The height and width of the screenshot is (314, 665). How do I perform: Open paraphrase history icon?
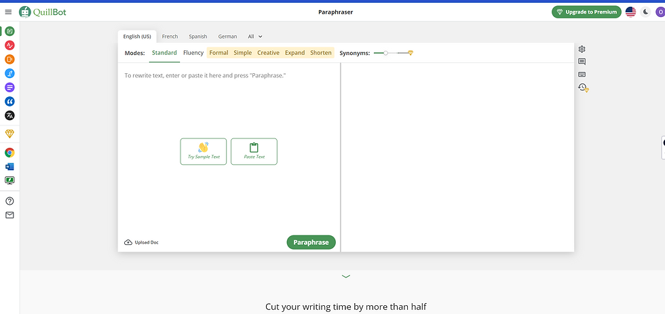pos(583,87)
